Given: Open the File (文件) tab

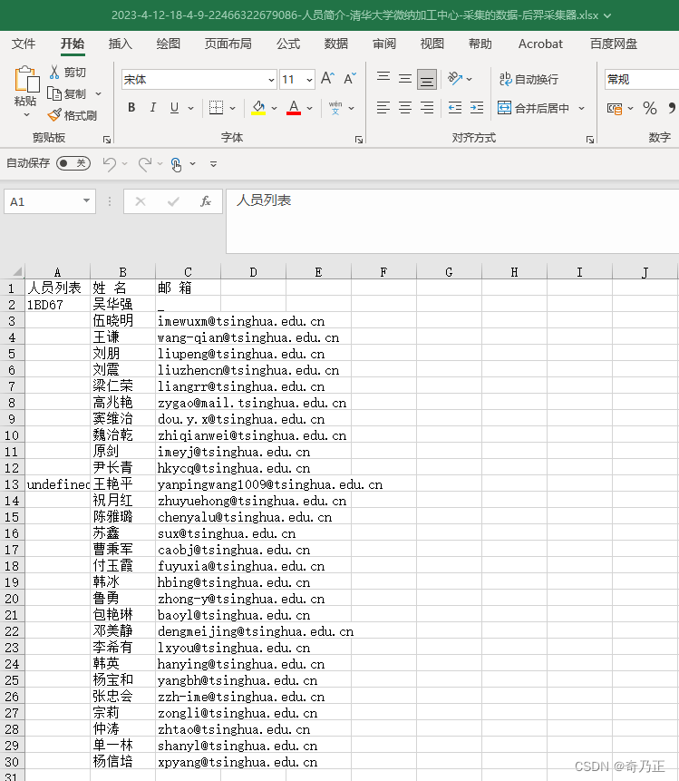Looking at the screenshot, I should click(x=24, y=44).
